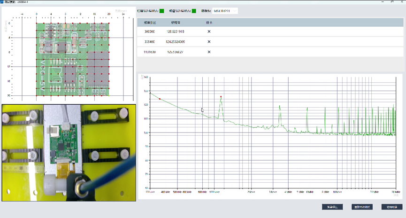Click the second green status indicator
Image resolution: width=406 pixels, height=218 pixels.
click(x=194, y=11)
